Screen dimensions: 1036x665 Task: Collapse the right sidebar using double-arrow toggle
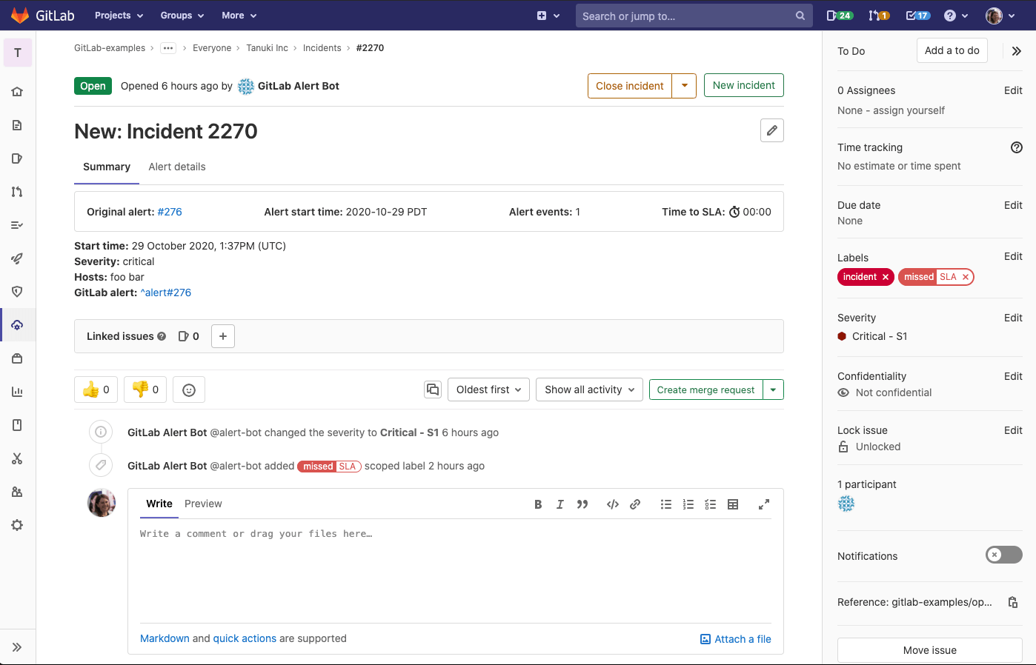pos(1016,50)
